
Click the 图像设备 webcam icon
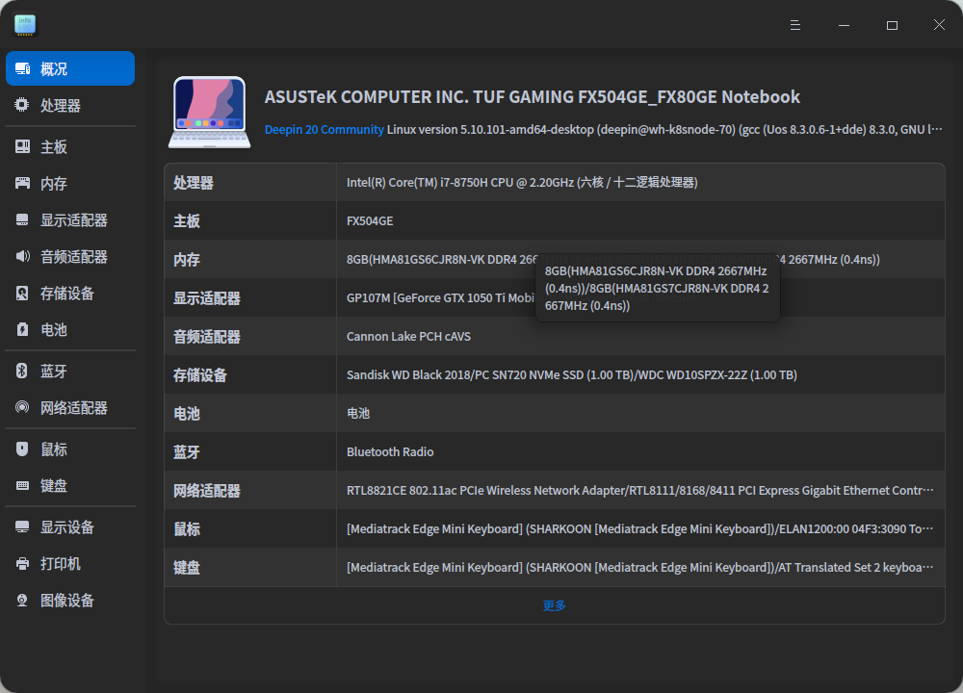(x=22, y=600)
